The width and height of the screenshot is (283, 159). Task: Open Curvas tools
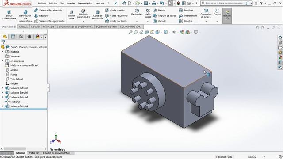(217, 12)
